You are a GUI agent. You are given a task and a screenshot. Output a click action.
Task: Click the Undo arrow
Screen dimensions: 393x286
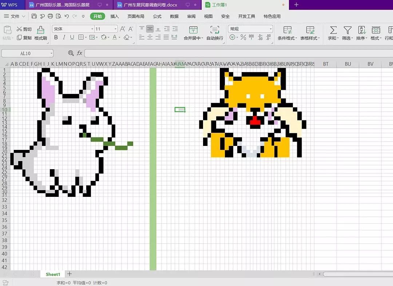(x=67, y=16)
